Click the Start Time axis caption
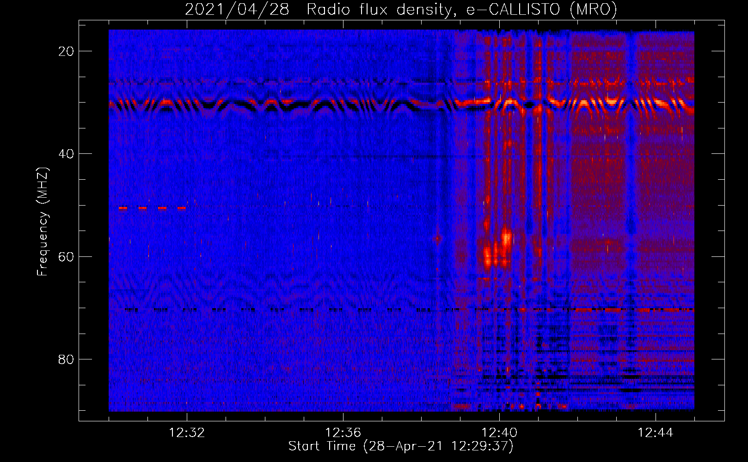Image resolution: width=748 pixels, height=462 pixels. click(x=401, y=446)
